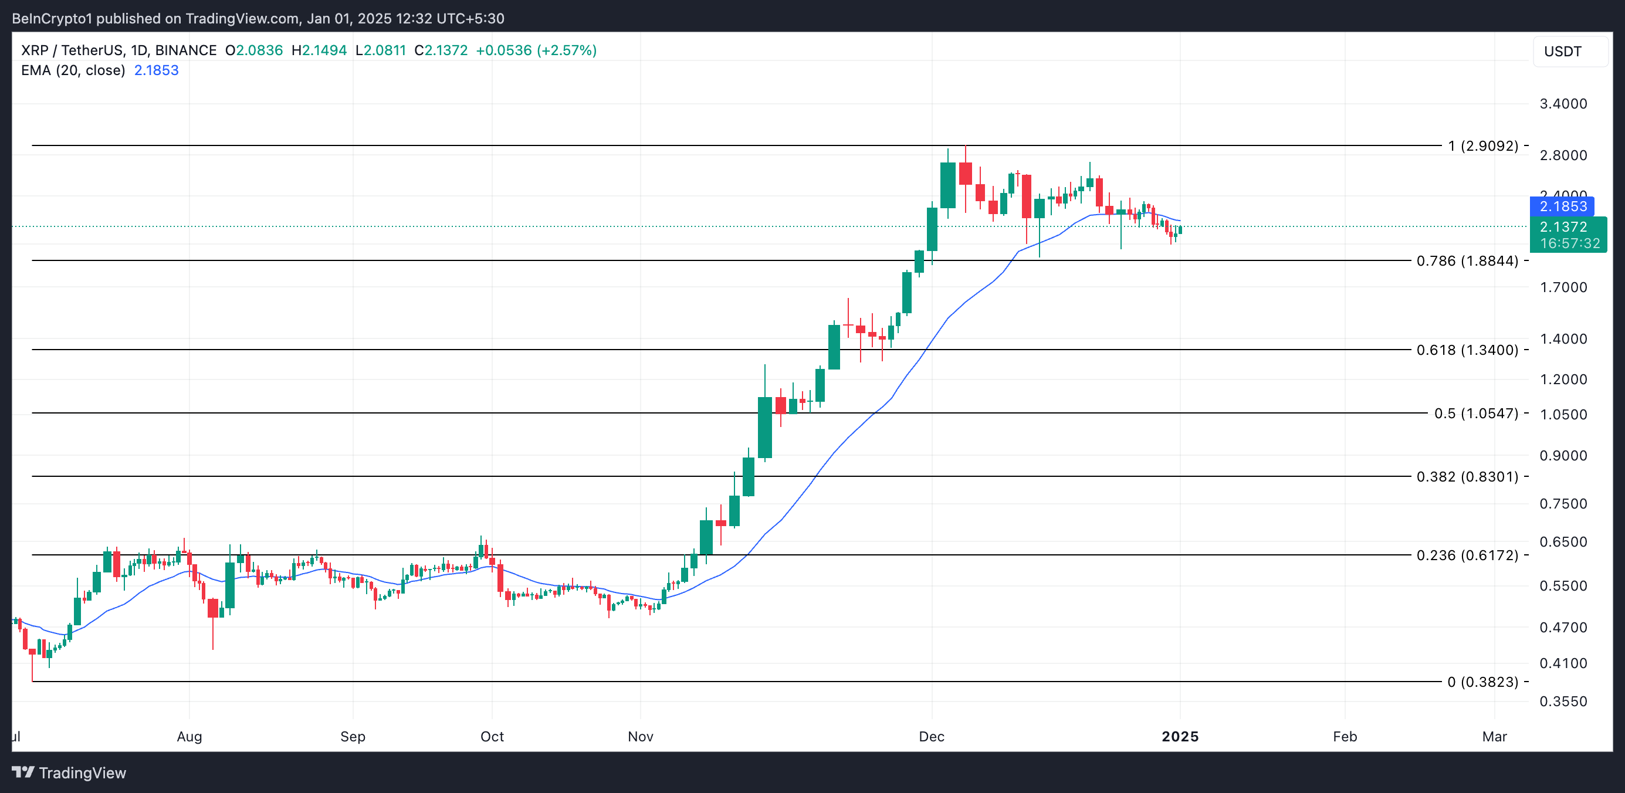Click the Aug marker on time axis
Screen dimensions: 1625x793
coord(189,736)
